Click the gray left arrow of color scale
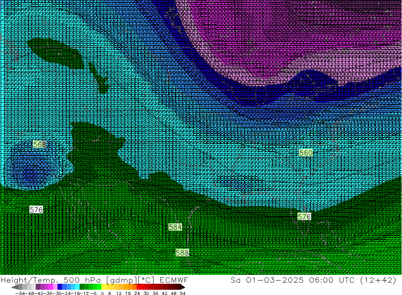402x295 pixels. [14, 287]
